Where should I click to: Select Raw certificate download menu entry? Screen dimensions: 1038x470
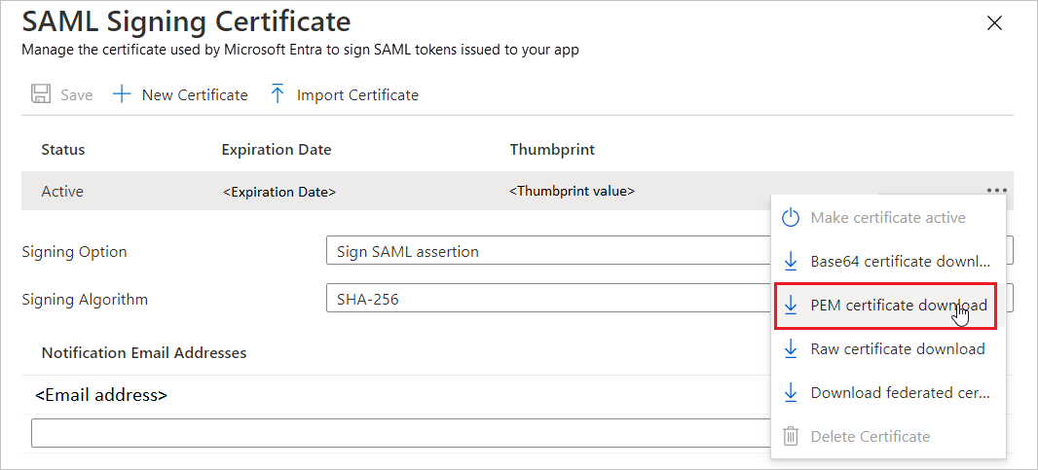pos(897,349)
